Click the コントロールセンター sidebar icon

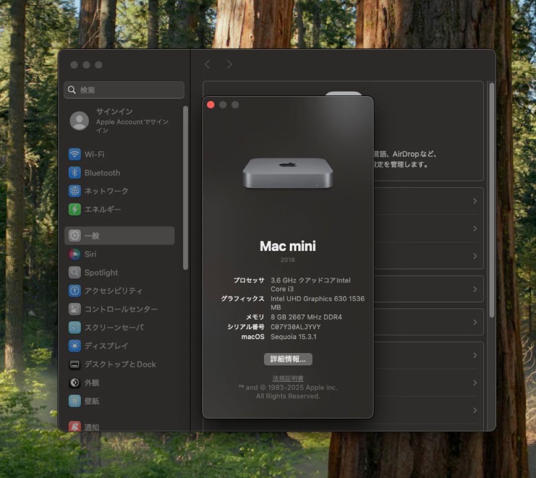click(x=75, y=309)
